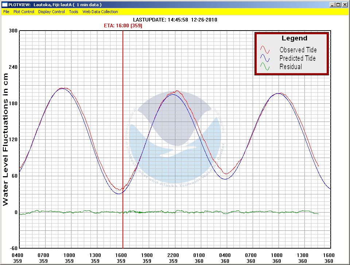
Task: Click the 'Predicted Tide' legend label
Action: coord(297,58)
